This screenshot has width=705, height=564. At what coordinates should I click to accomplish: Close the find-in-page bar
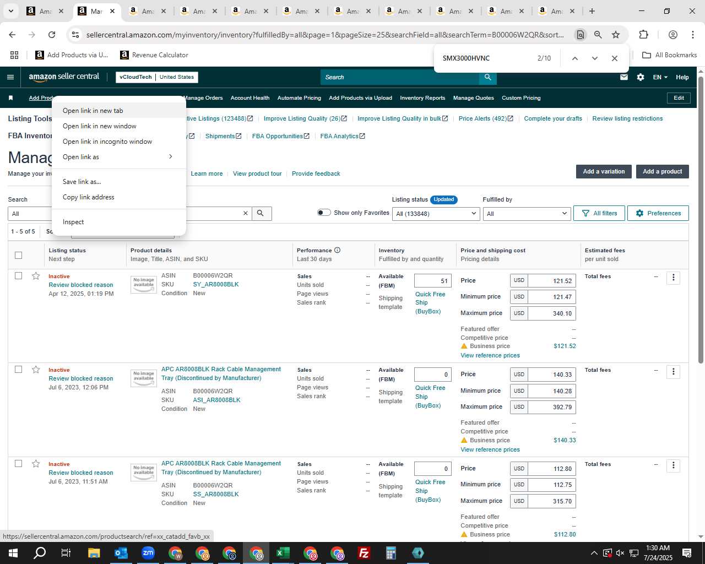[615, 58]
